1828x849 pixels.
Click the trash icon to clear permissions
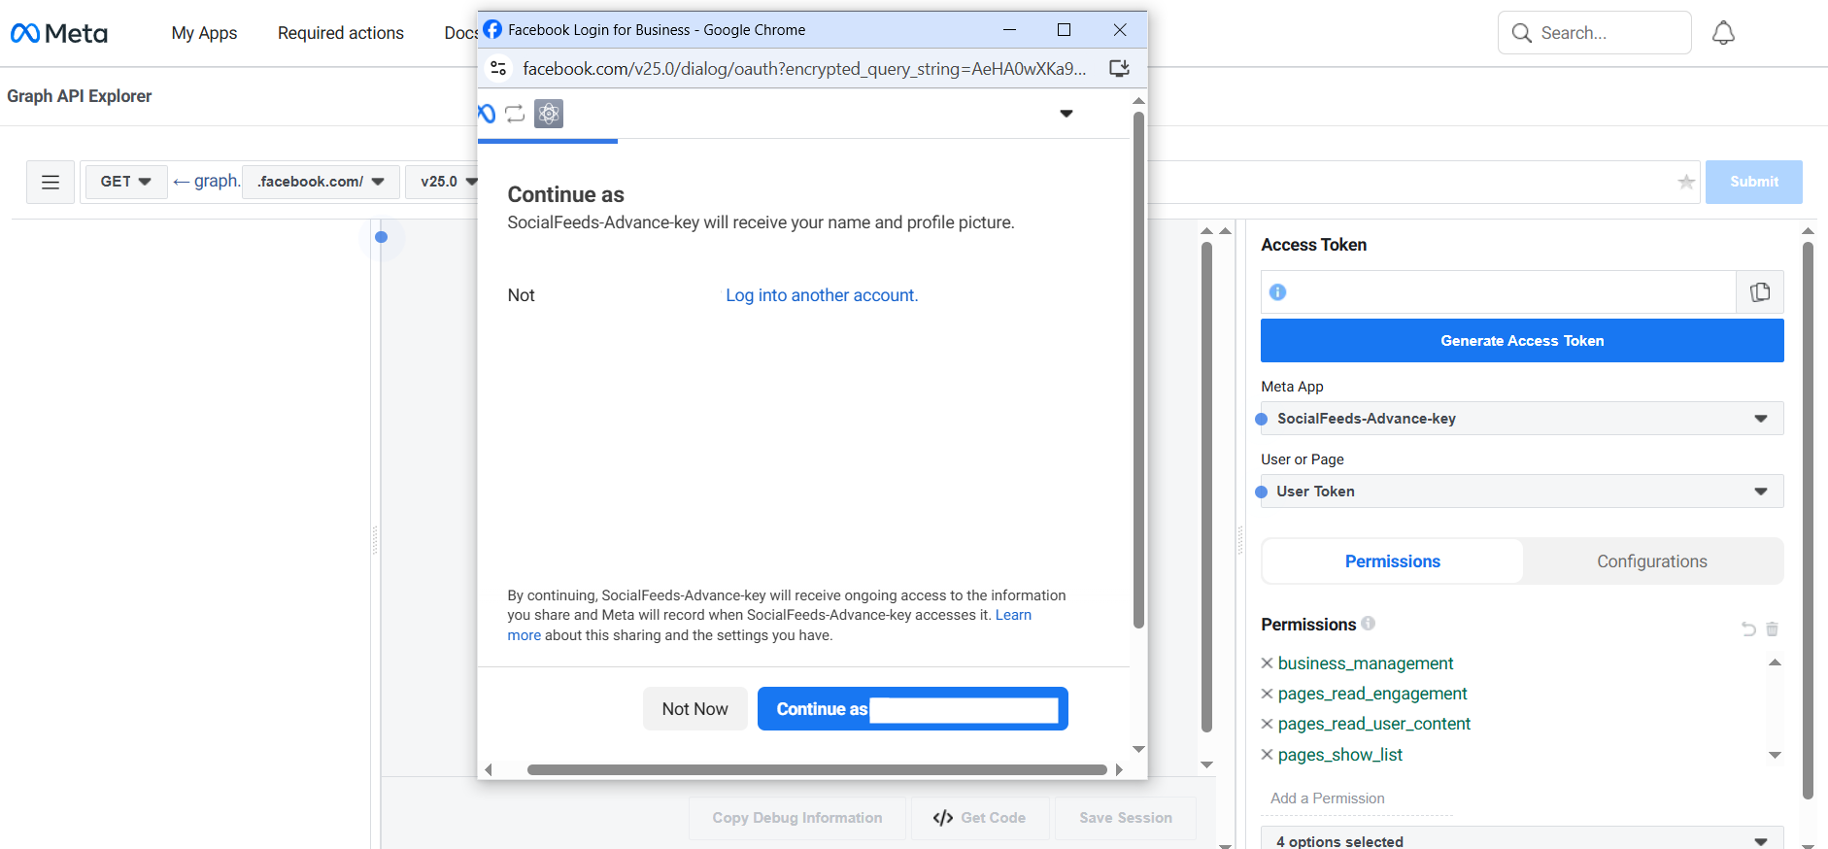1772,629
